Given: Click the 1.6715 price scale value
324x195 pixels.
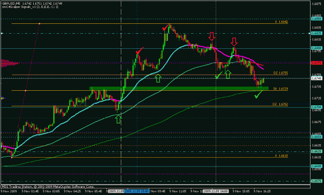Looking at the screenshot, I should pyautogui.click(x=316, y=98).
